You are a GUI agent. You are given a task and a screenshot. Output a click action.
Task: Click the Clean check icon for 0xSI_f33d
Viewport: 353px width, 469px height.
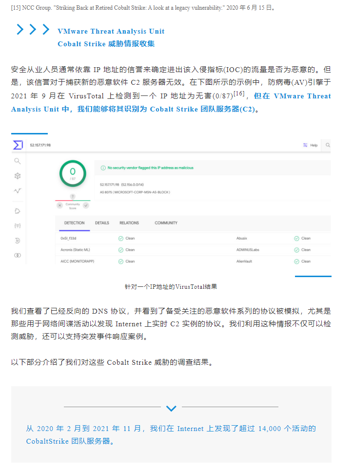120,238
